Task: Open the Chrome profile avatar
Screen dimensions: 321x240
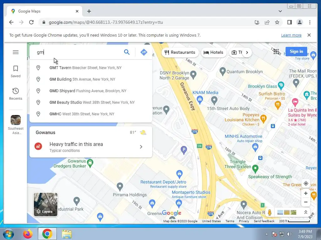Action: click(299, 22)
